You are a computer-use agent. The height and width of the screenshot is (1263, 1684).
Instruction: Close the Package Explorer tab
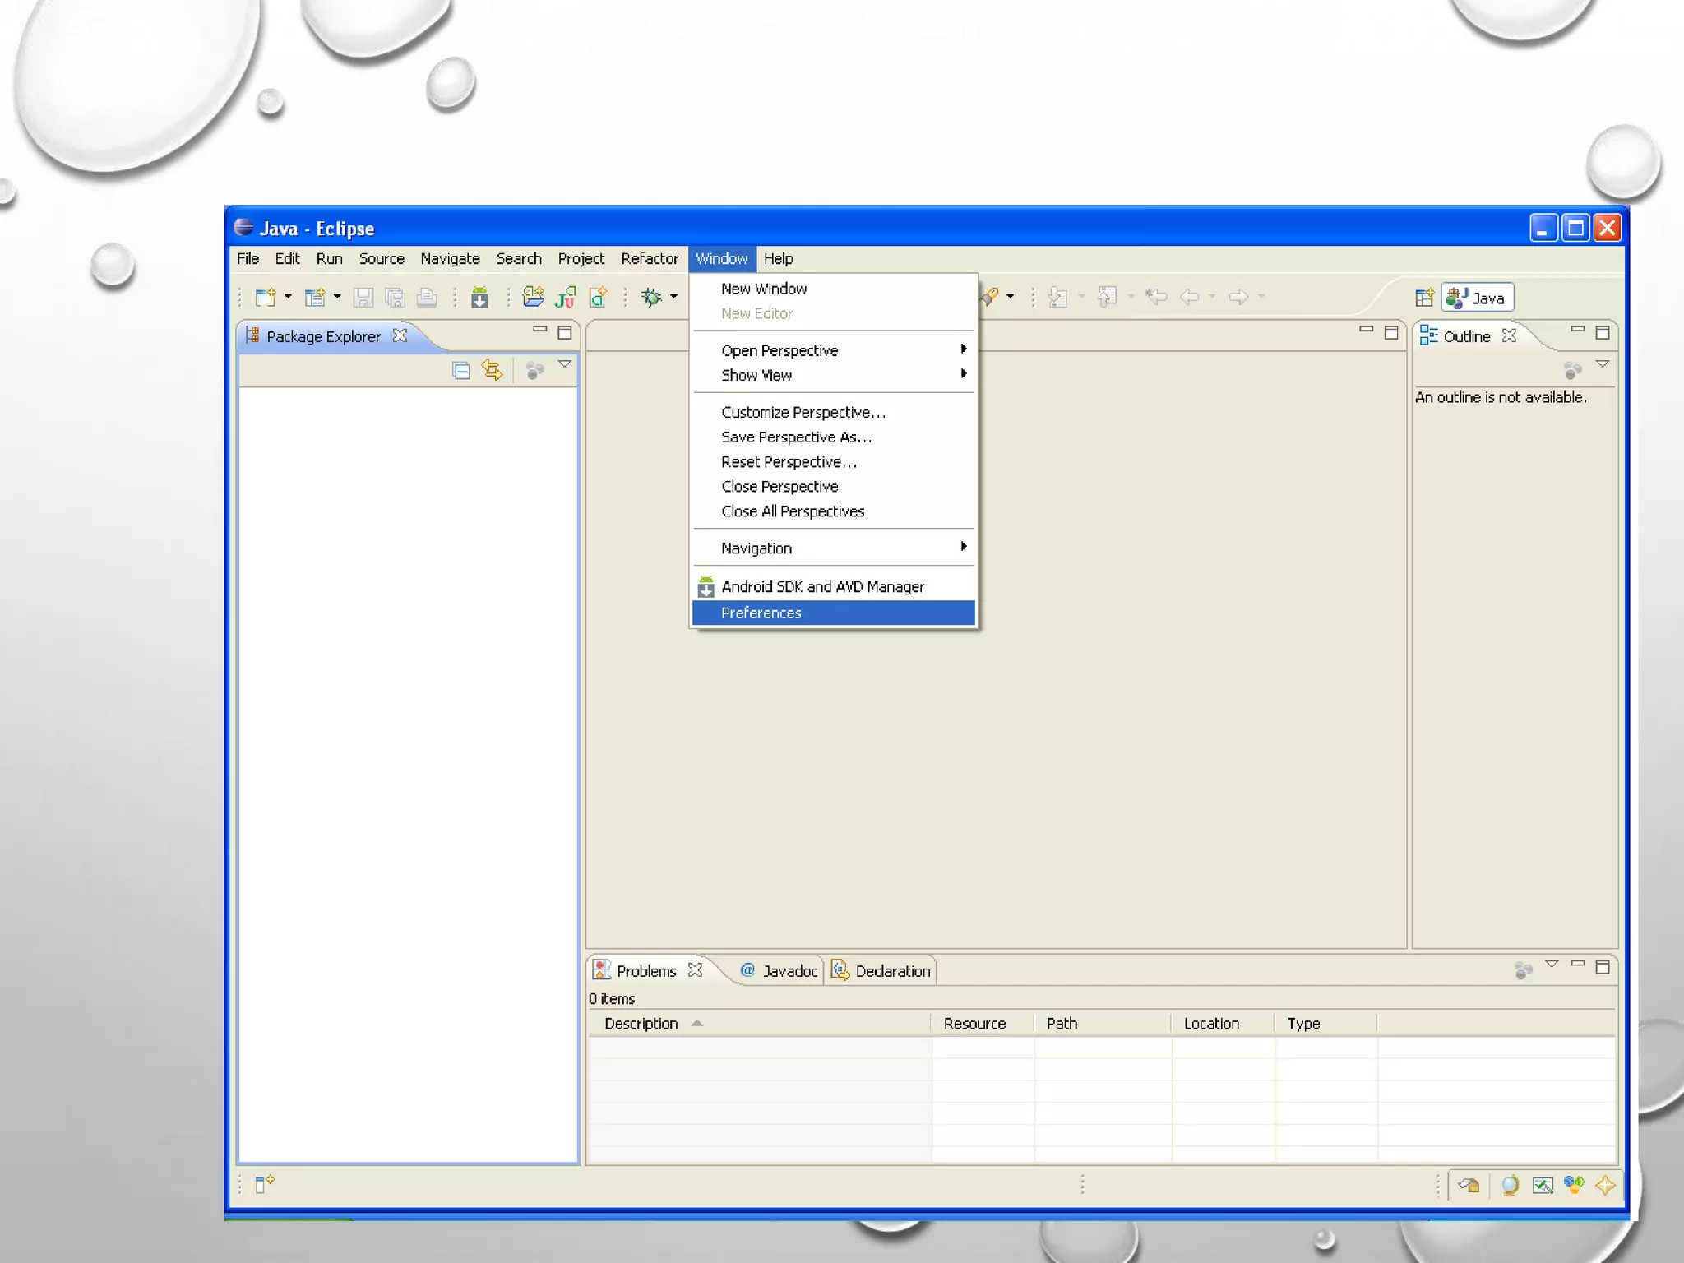pos(400,335)
